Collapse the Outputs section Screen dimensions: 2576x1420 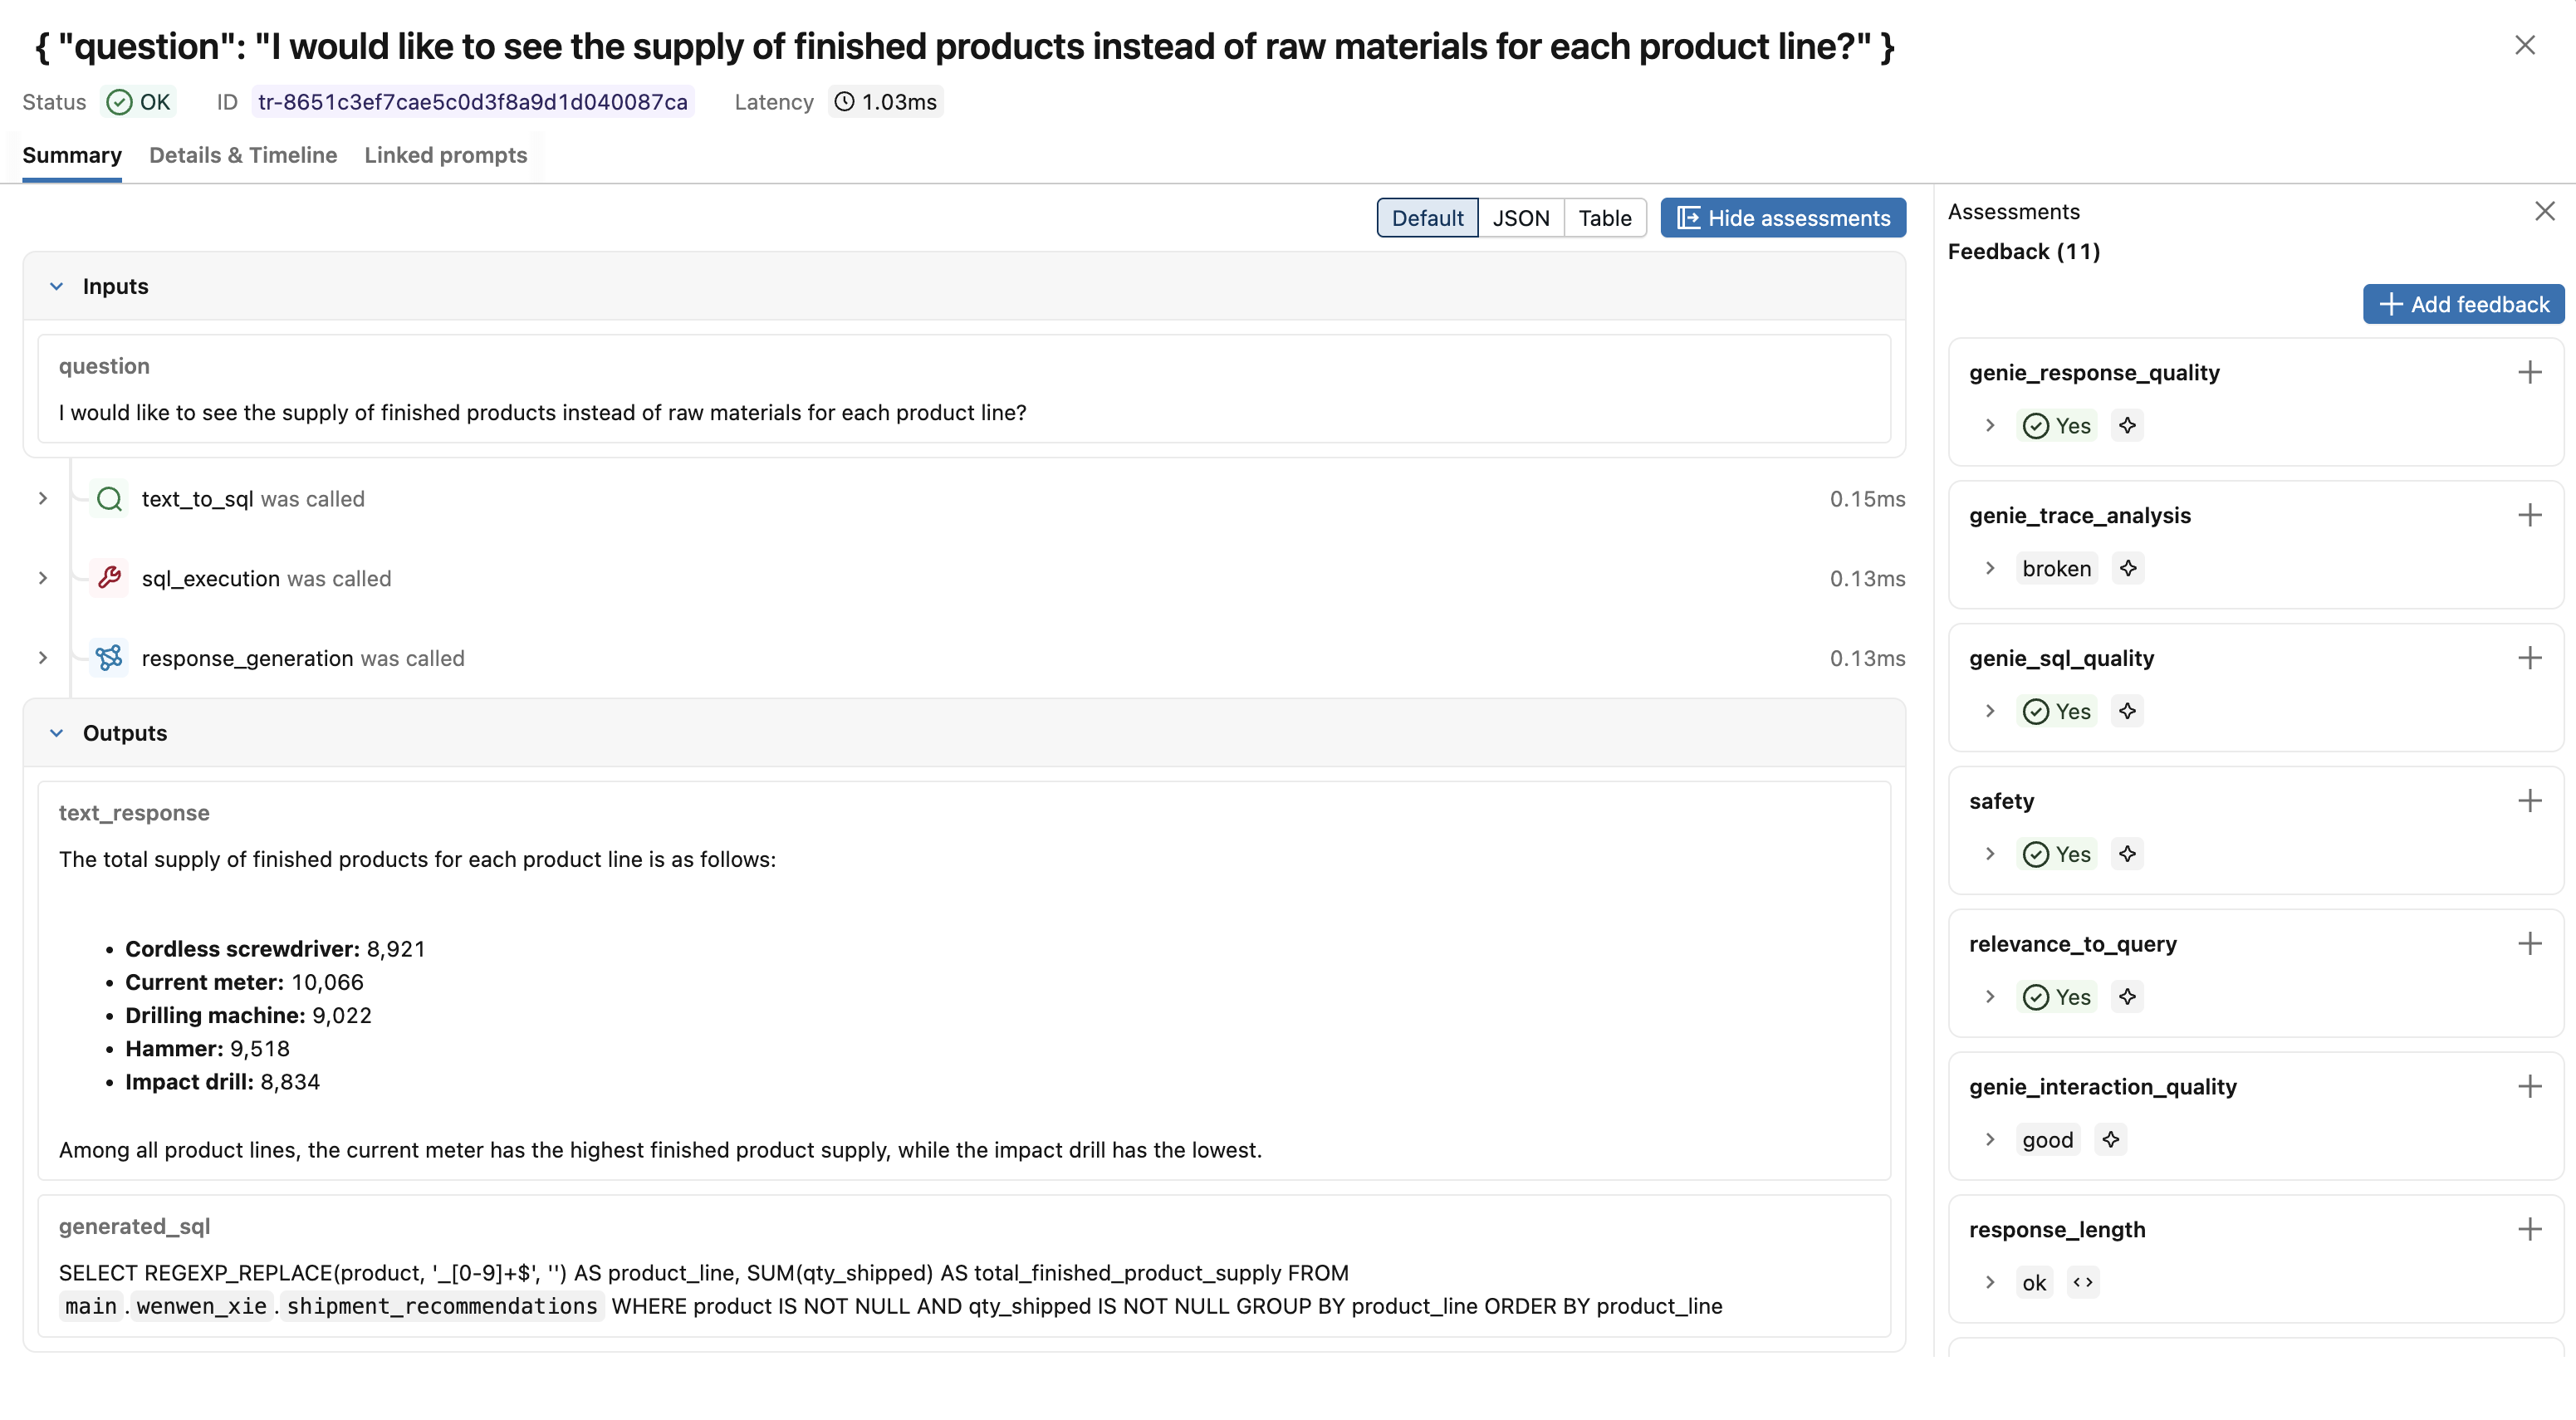coord(57,733)
